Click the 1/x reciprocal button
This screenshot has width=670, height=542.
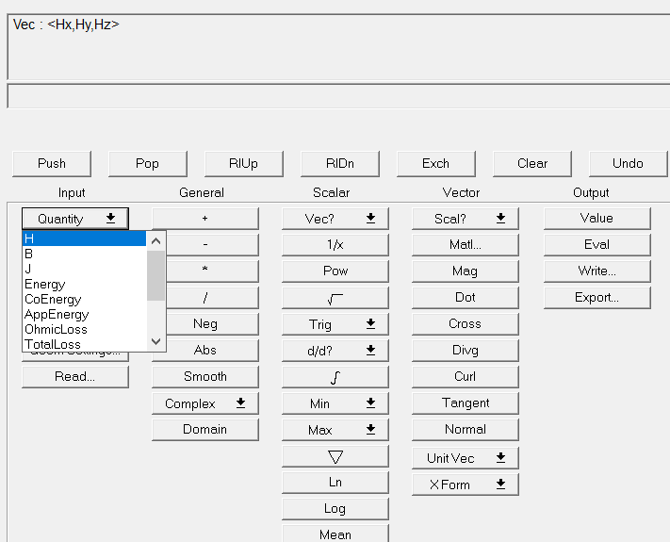335,244
